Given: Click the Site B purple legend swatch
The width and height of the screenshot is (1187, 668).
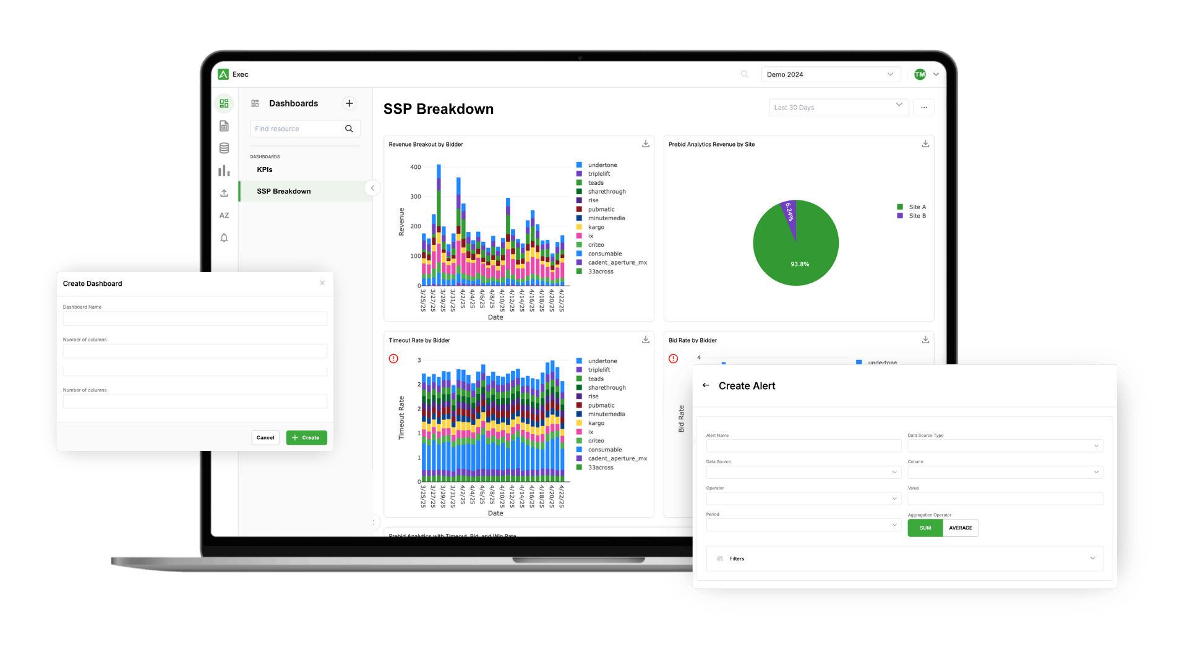Looking at the screenshot, I should point(899,216).
